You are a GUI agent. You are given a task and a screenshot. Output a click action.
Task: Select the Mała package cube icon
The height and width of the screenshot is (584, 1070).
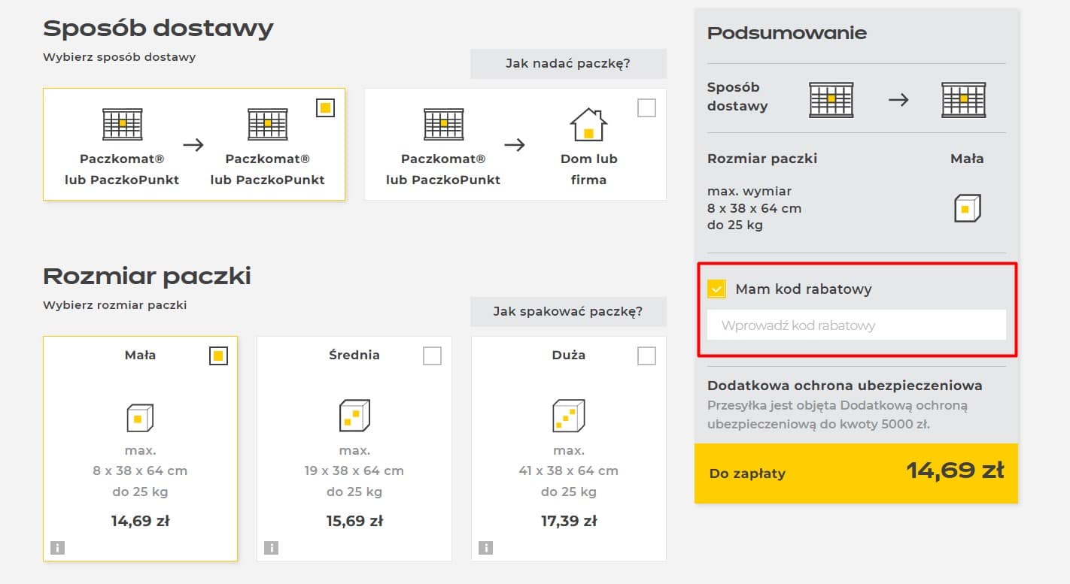coord(140,415)
